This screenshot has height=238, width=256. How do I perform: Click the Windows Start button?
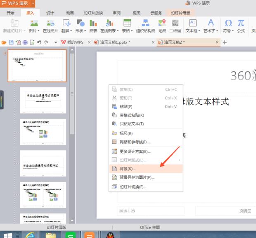(8, 235)
